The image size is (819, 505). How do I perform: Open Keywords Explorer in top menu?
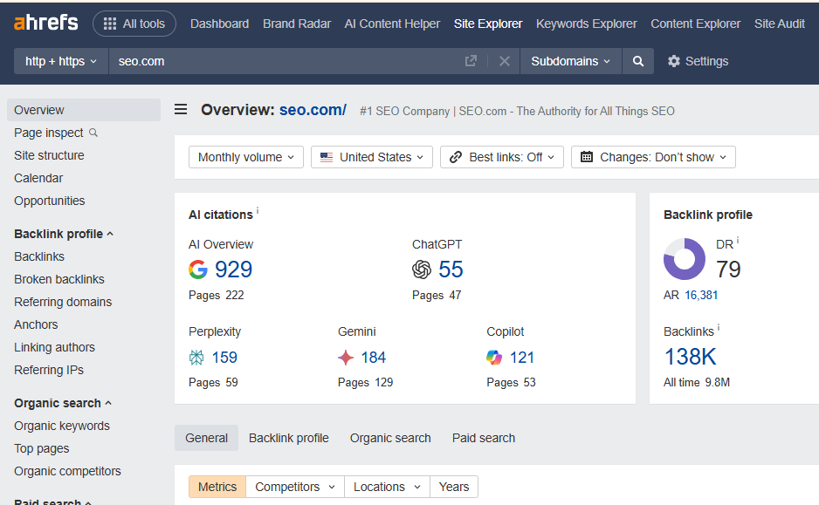click(586, 24)
